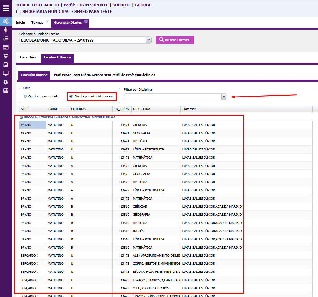Select 'Que já possui diário gerado' radio
Screen dimensions: 318x297
tap(71, 96)
